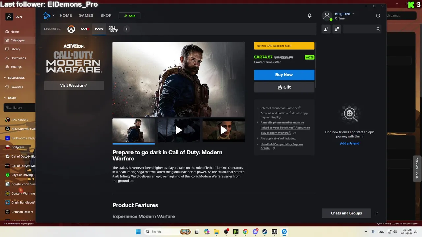Play the second trailer video thumbnail
Screen dimensions: 422x237
pos(179,130)
